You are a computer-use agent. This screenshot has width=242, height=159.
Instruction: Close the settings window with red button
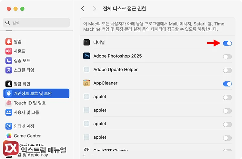(x=9, y=9)
